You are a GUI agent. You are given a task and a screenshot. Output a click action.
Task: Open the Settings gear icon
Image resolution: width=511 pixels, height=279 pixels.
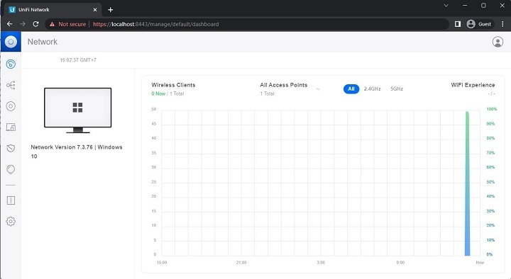pyautogui.click(x=11, y=222)
